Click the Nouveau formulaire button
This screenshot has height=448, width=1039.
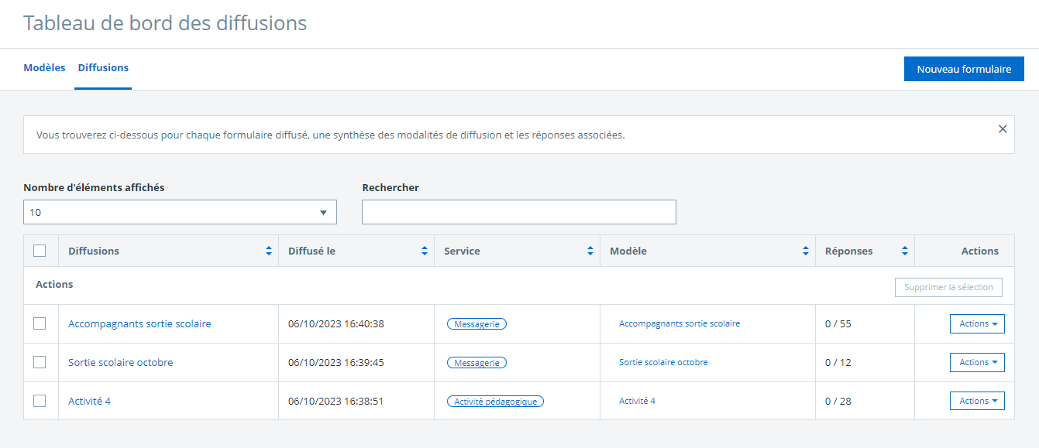click(964, 69)
